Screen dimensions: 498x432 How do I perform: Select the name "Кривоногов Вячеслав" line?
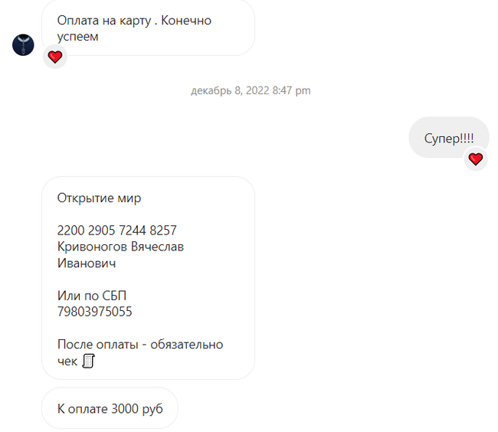(121, 247)
